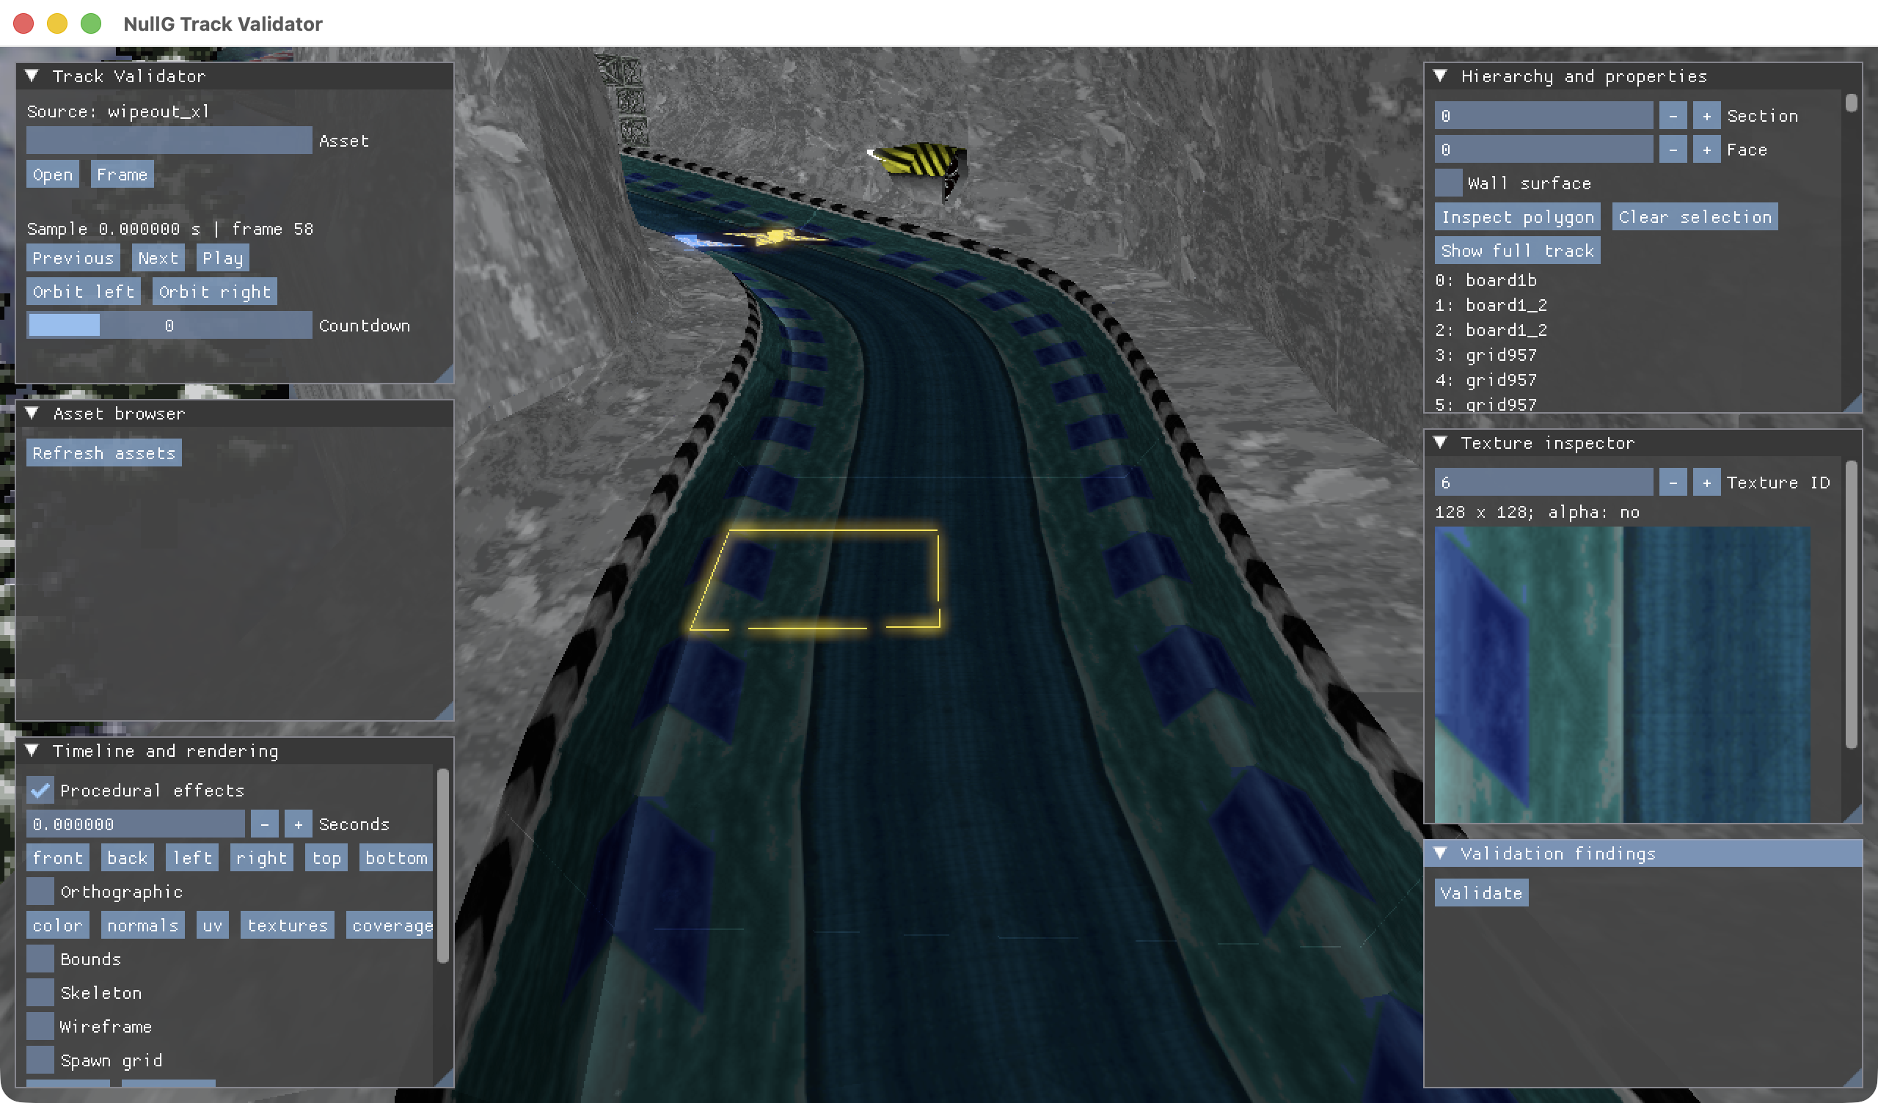Viewport: 1878px width, 1103px height.
Task: Select normals render mode
Action: (x=143, y=926)
